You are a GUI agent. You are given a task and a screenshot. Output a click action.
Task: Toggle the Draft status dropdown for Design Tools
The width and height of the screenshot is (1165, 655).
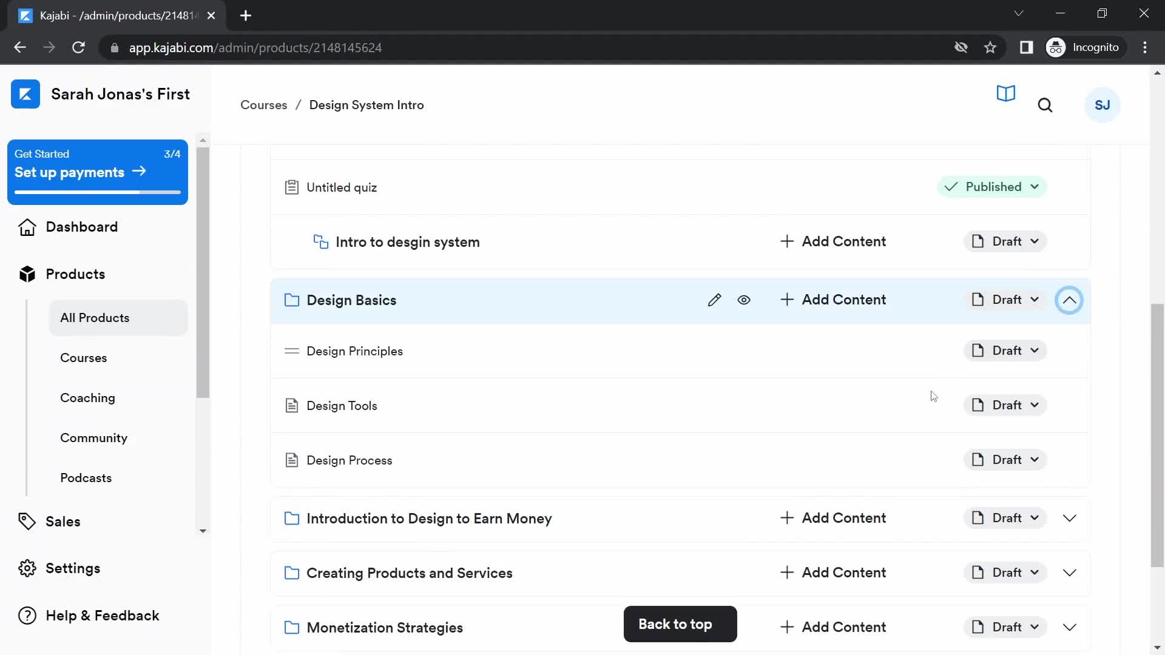click(1006, 405)
